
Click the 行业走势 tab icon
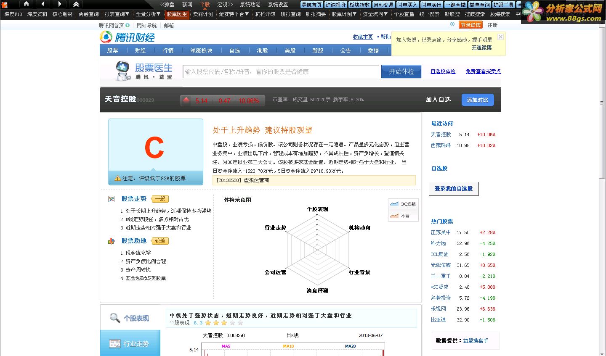115,343
